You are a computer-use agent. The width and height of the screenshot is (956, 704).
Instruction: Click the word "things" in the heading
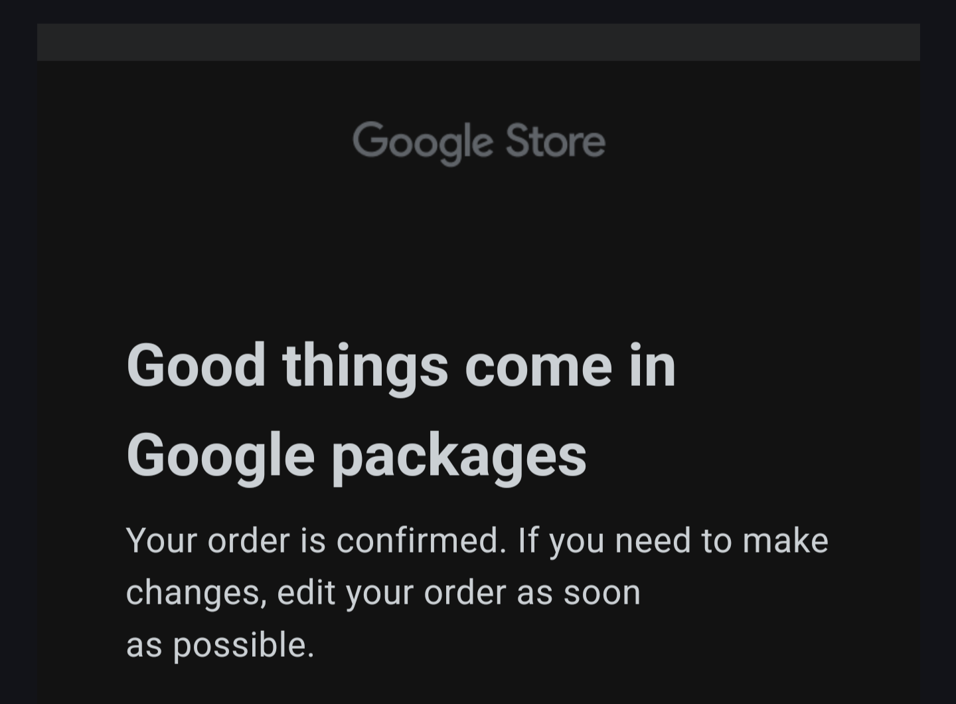tap(365, 366)
